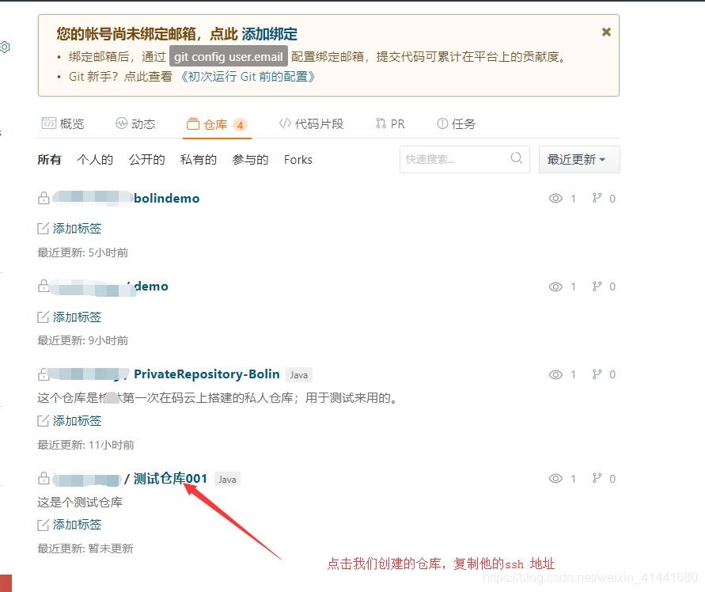This screenshot has width=705, height=592.
Task: Filter repositories by 个人的
Action: pyautogui.click(x=95, y=160)
